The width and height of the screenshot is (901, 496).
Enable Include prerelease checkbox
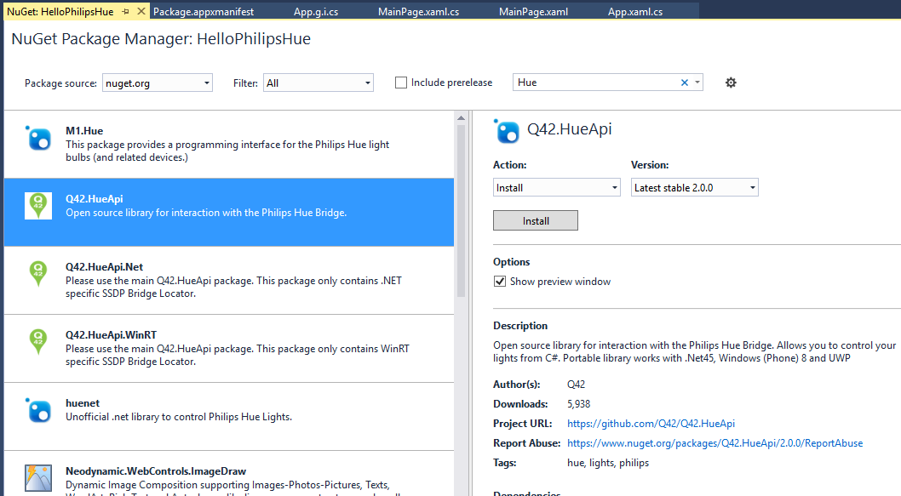pos(401,83)
